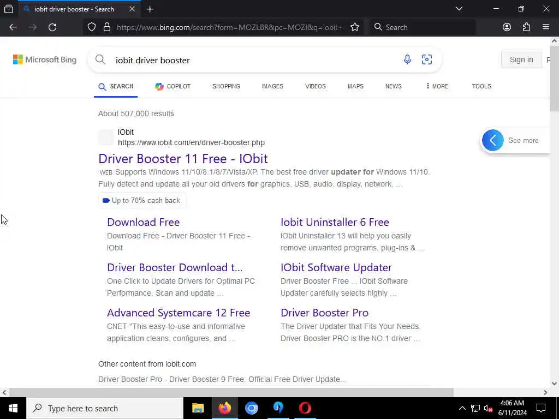Click Driver Booster Pro - Driver Booster 9 Free text

point(222,379)
